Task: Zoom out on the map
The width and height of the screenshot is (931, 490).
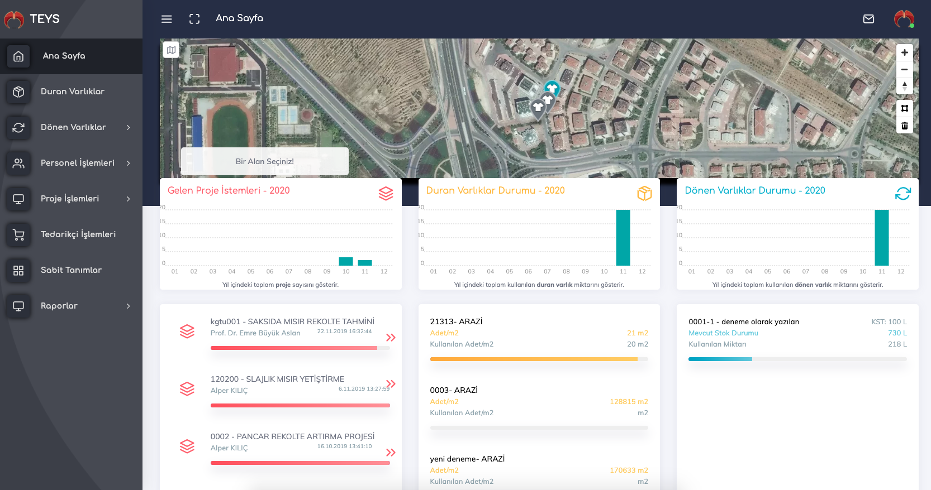Action: pos(904,69)
